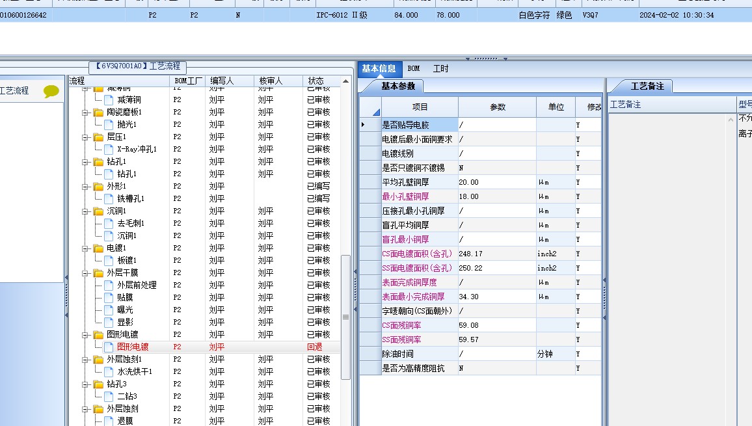Click the document icon of 铣槽孔1

pyautogui.click(x=109, y=198)
